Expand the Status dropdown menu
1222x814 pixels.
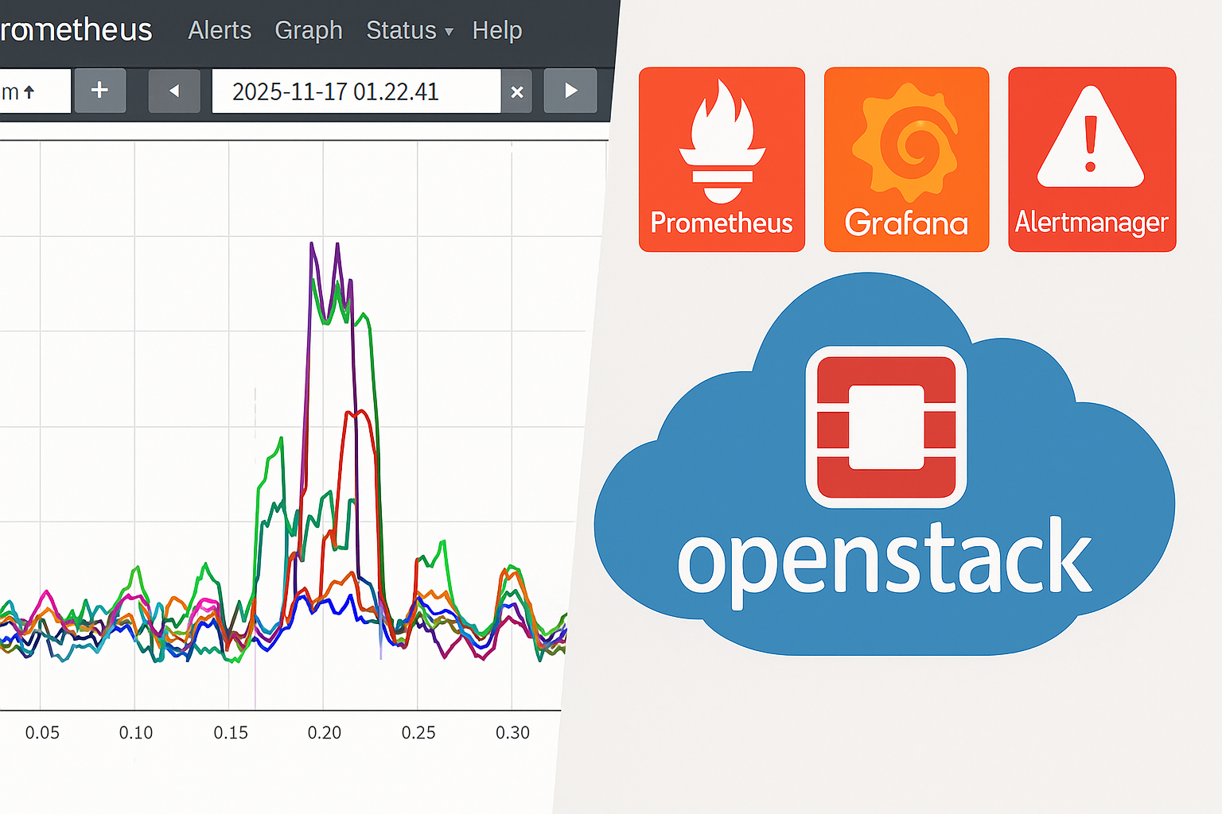pyautogui.click(x=409, y=30)
